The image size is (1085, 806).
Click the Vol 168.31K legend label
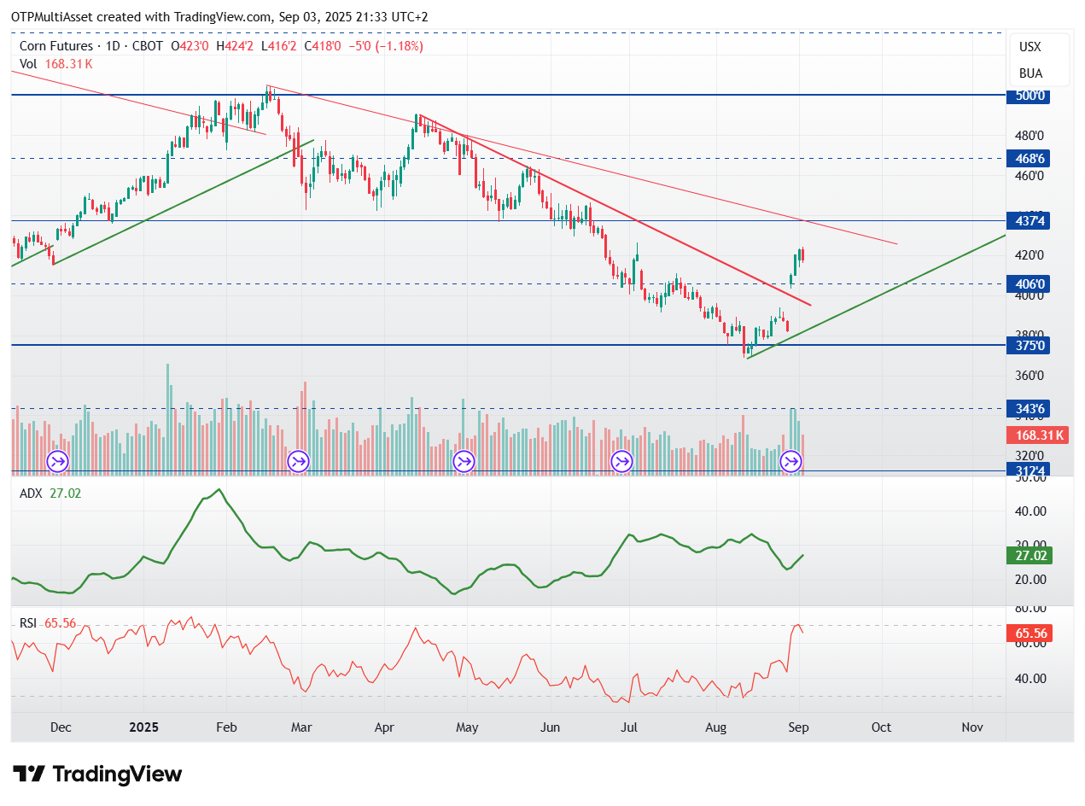coord(56,63)
